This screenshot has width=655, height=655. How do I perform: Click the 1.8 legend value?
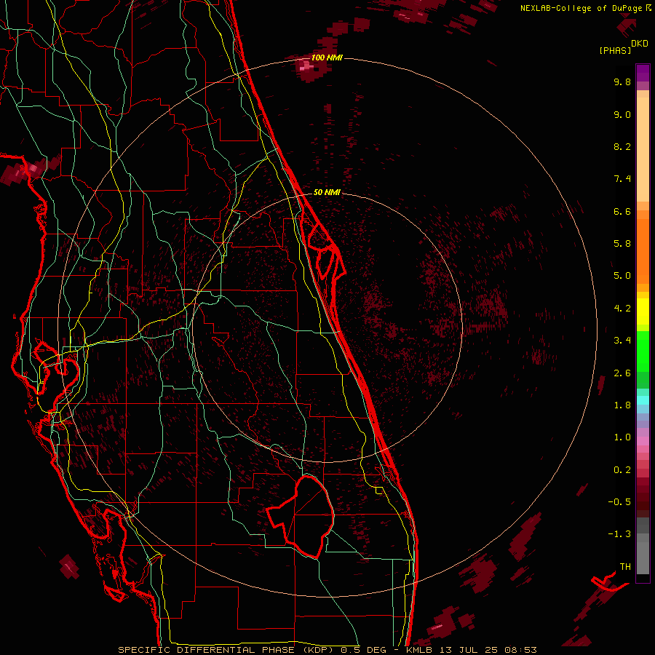[x=622, y=405]
